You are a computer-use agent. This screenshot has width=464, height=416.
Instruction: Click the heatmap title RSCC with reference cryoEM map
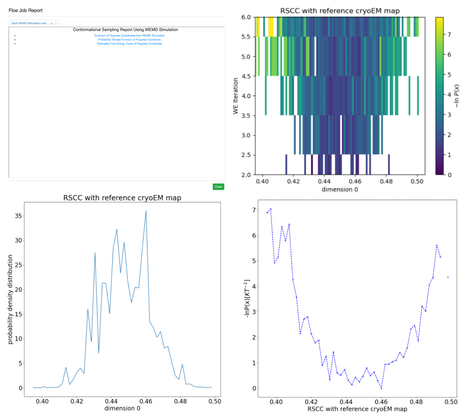click(x=340, y=11)
